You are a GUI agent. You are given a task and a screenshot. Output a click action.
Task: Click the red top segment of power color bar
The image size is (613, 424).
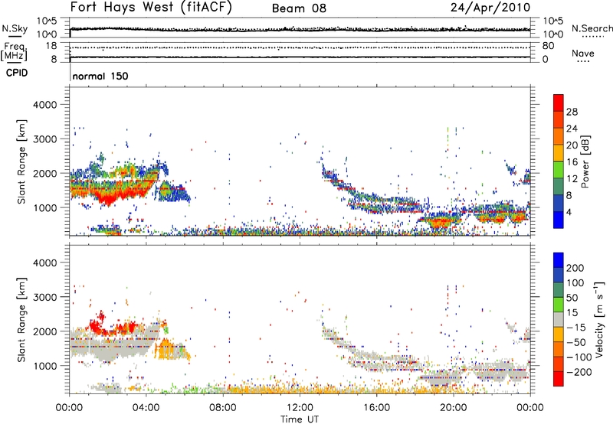pyautogui.click(x=559, y=103)
